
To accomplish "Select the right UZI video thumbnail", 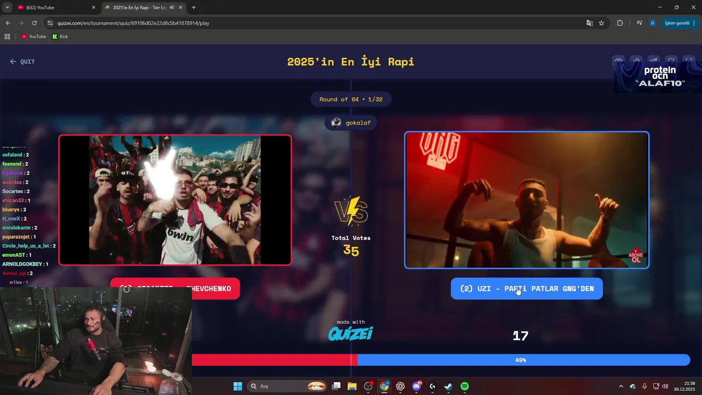I will (x=526, y=200).
